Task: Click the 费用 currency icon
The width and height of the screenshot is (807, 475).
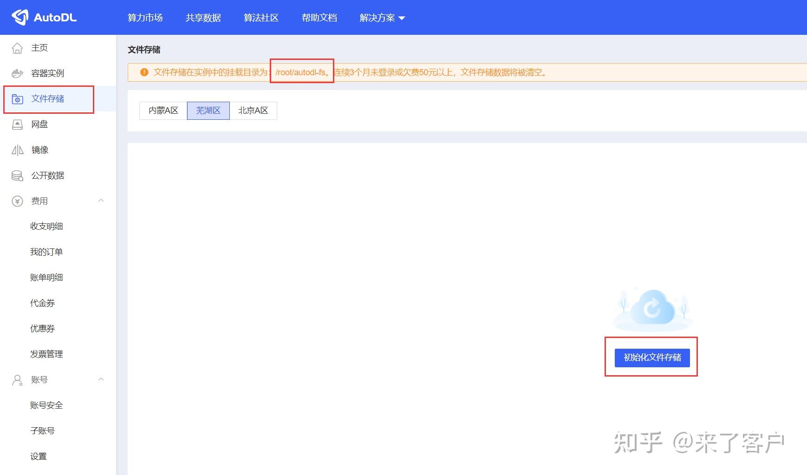Action: [17, 201]
